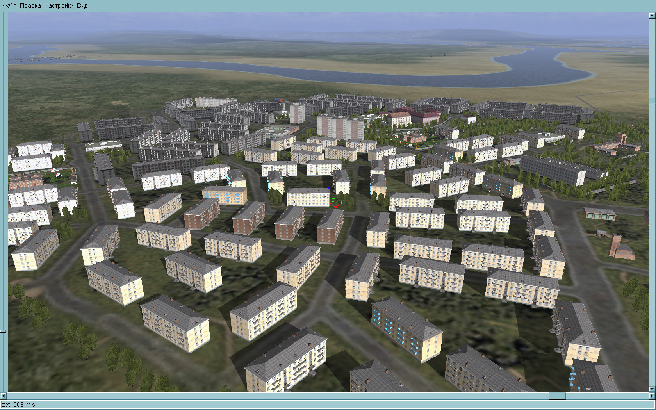The image size is (656, 410).
Task: Click the vertical scrollbar up arrow
Action: 652,16
